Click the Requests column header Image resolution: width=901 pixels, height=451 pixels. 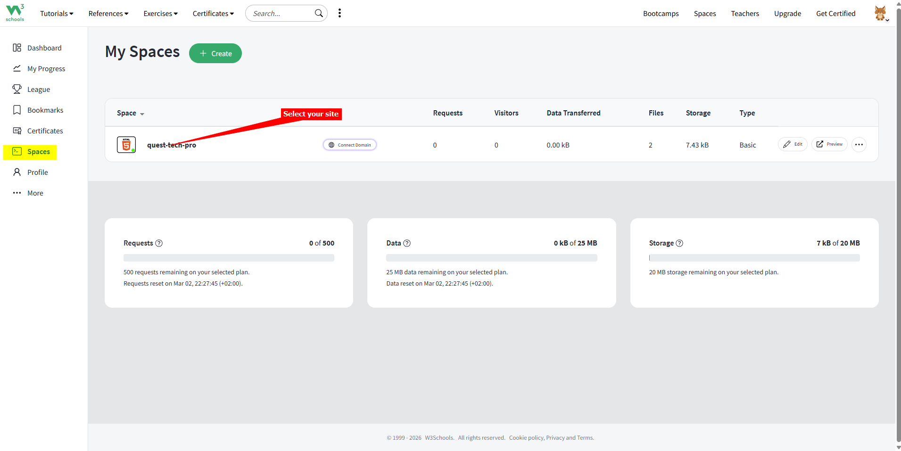click(x=448, y=113)
